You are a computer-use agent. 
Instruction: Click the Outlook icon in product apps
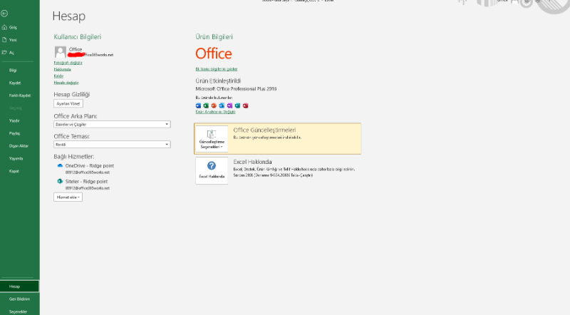pyautogui.click(x=222, y=105)
